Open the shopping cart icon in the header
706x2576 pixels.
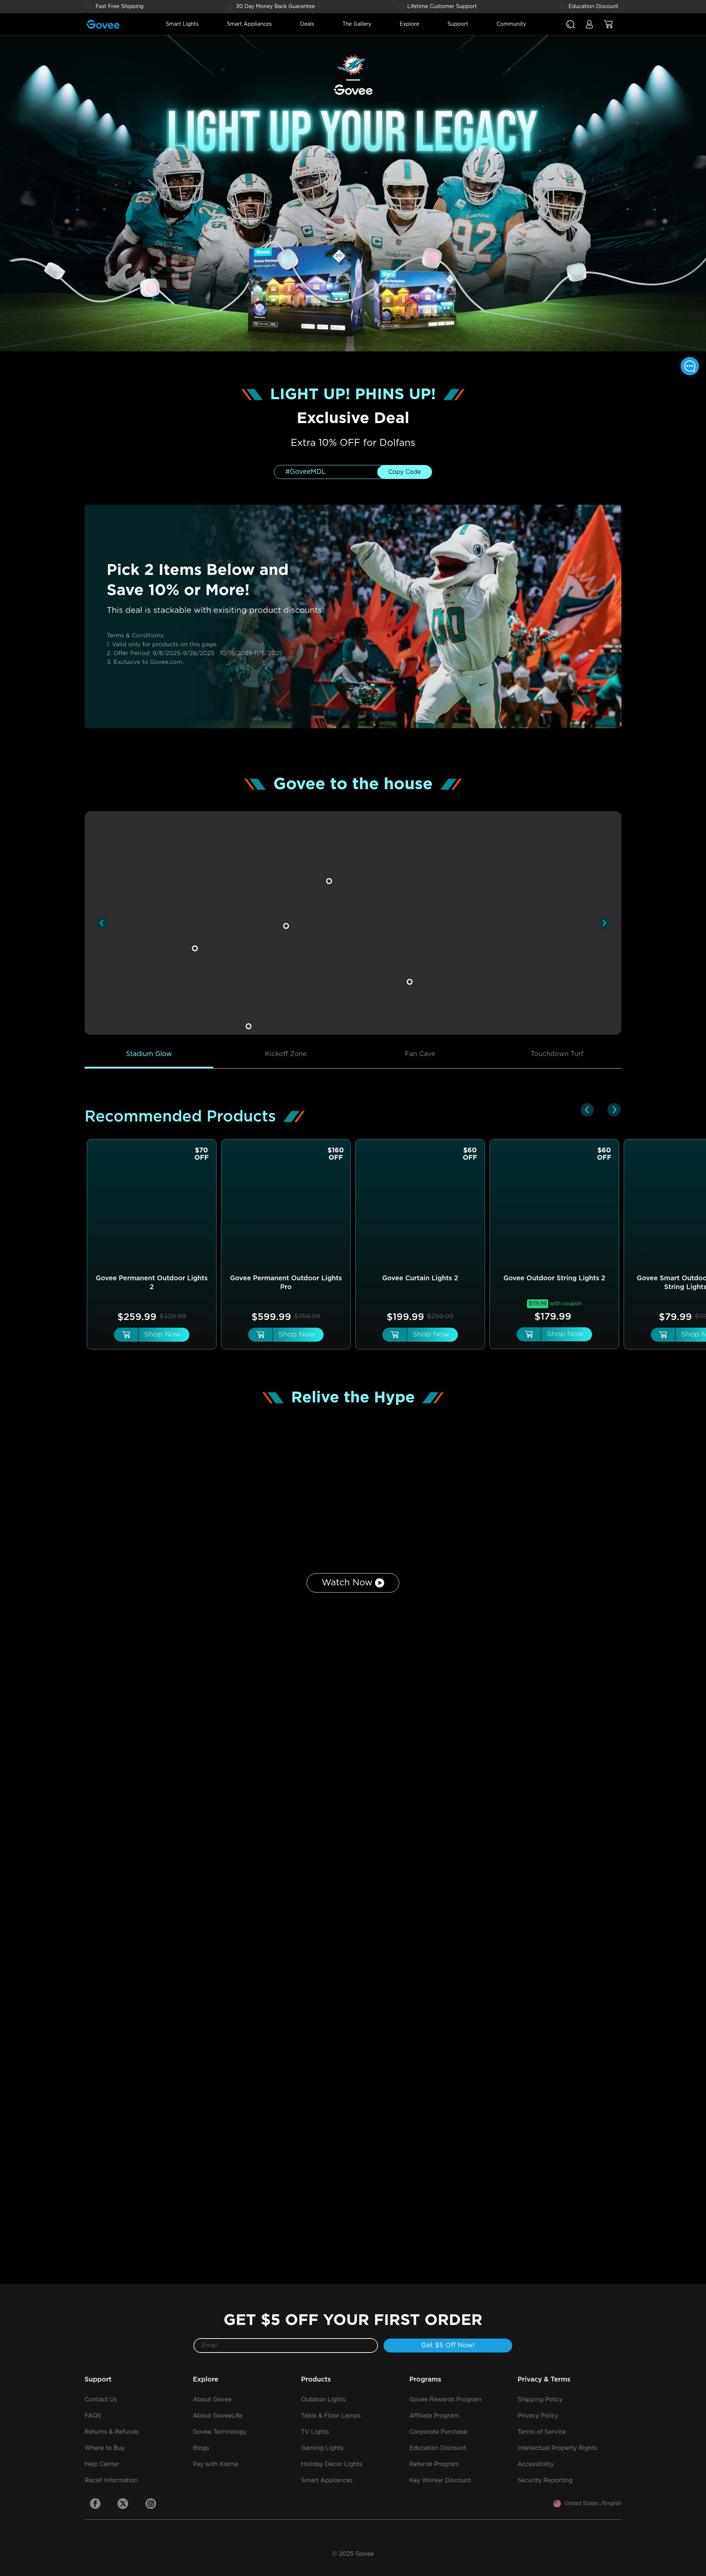pos(608,24)
